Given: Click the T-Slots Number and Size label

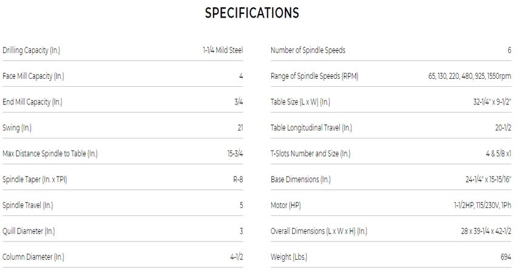Looking at the screenshot, I should coord(310,154).
